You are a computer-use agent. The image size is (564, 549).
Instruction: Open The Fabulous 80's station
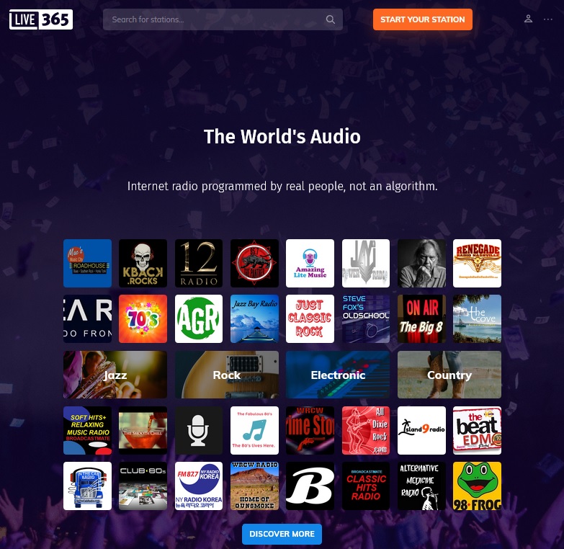254,431
